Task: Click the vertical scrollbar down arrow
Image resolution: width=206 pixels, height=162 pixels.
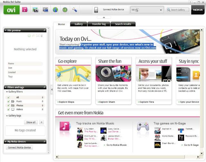Action: [201, 153]
